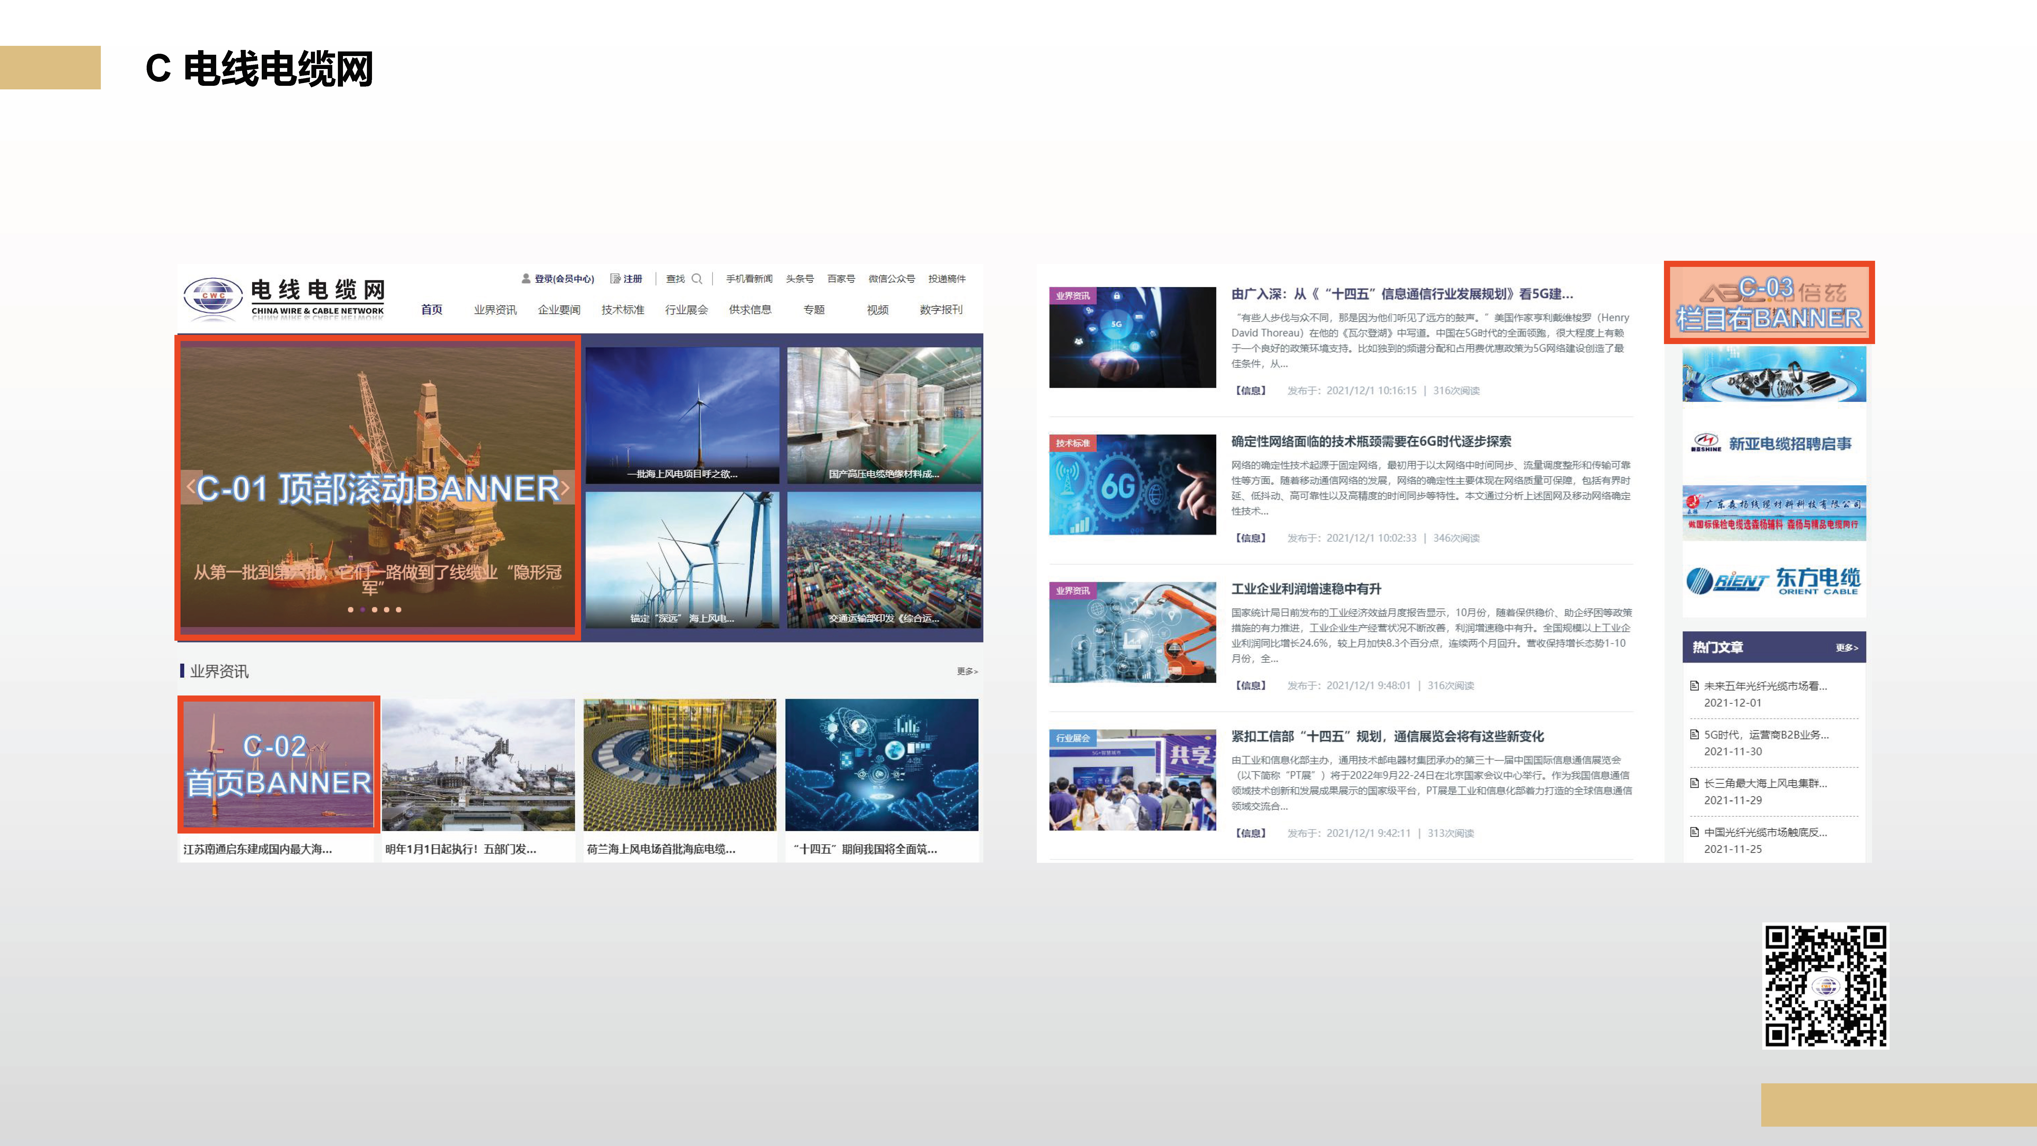2037x1146 pixels.
Task: Expand 更多> in 业界资讯 section
Action: click(x=967, y=672)
